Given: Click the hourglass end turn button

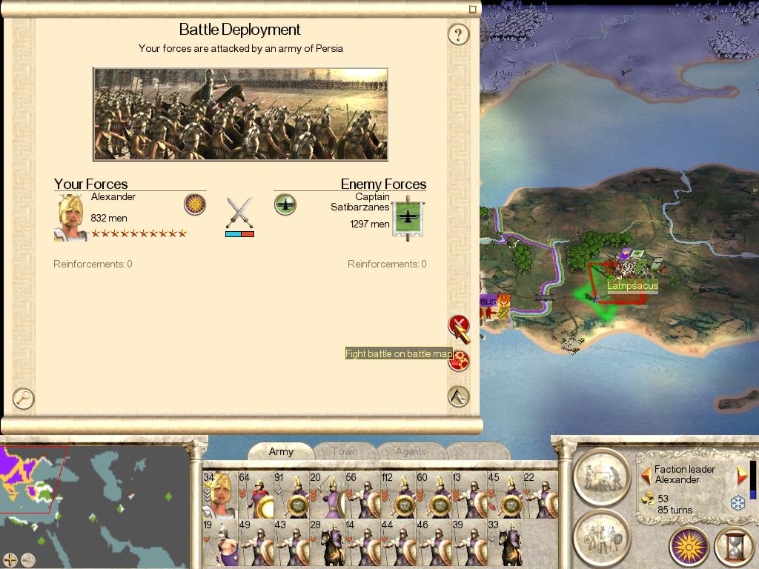Looking at the screenshot, I should 735,547.
